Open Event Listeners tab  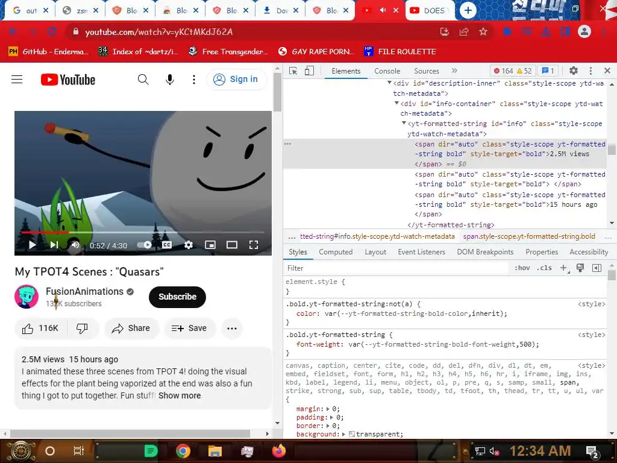[x=421, y=252]
